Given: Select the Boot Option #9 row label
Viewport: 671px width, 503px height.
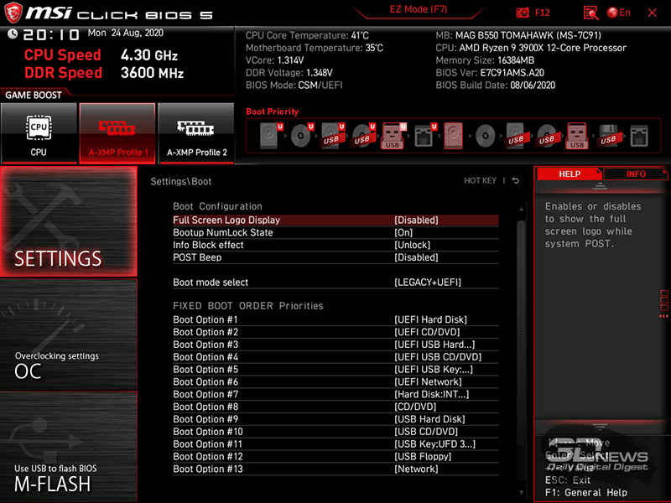Looking at the screenshot, I should 205,418.
